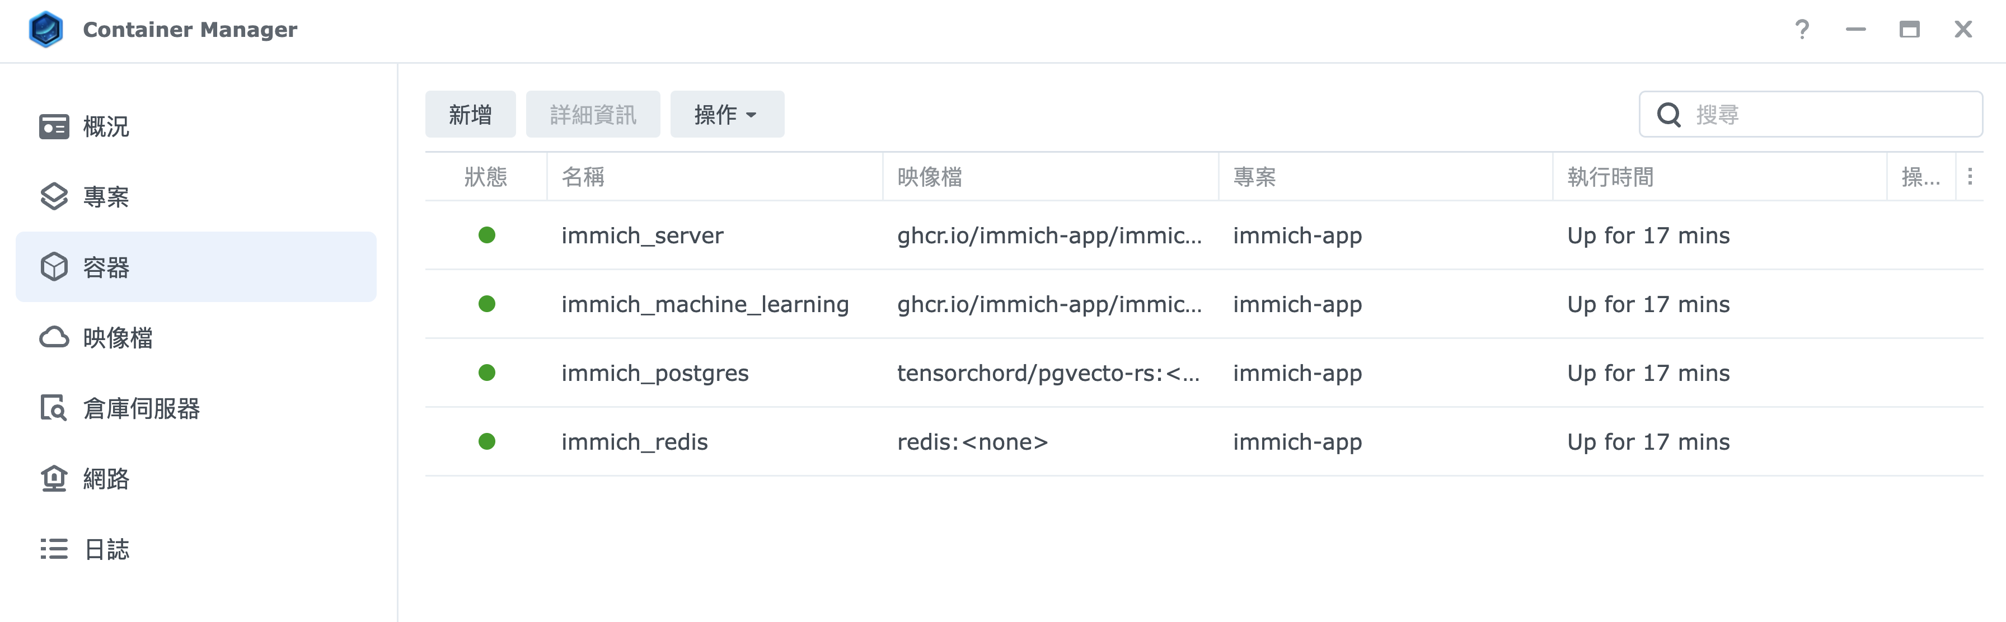Open column options three-dot menu
This screenshot has height=622, width=2006.
coord(1970,177)
